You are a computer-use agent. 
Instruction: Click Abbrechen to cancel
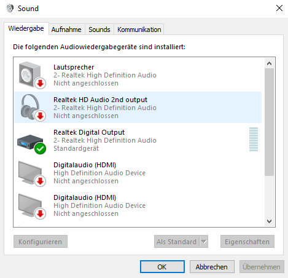(212, 267)
